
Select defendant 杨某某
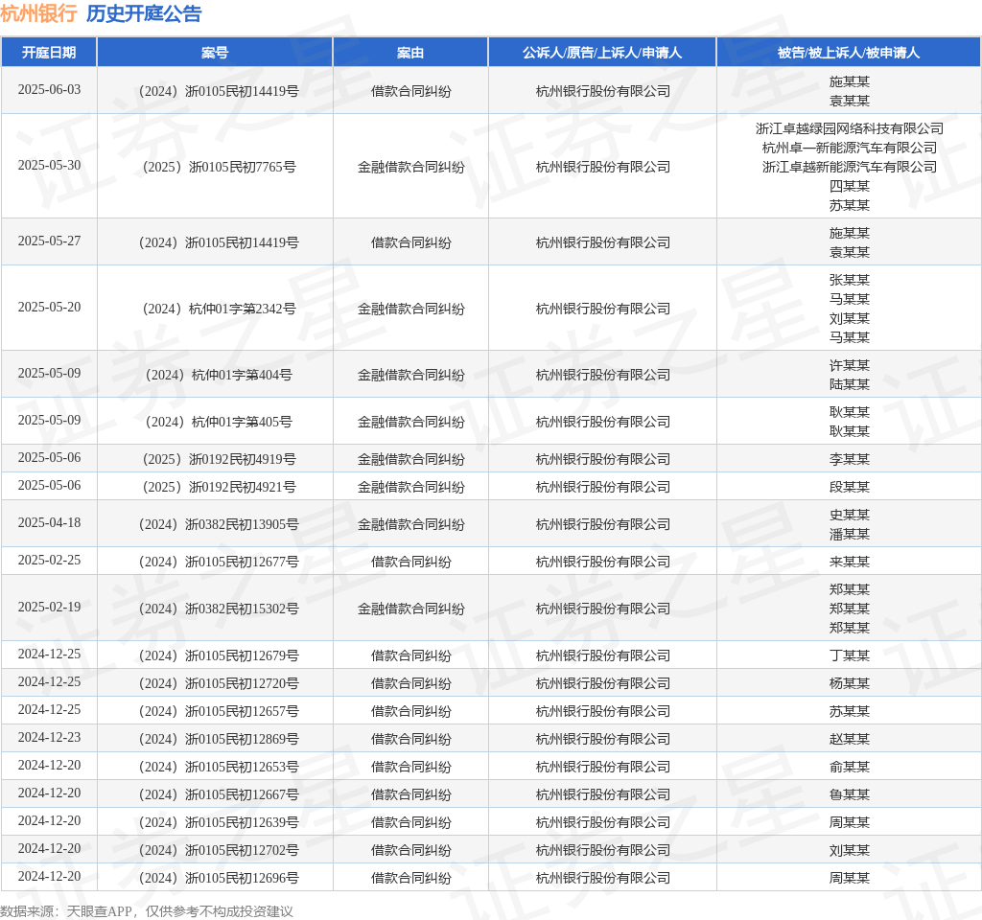[850, 683]
